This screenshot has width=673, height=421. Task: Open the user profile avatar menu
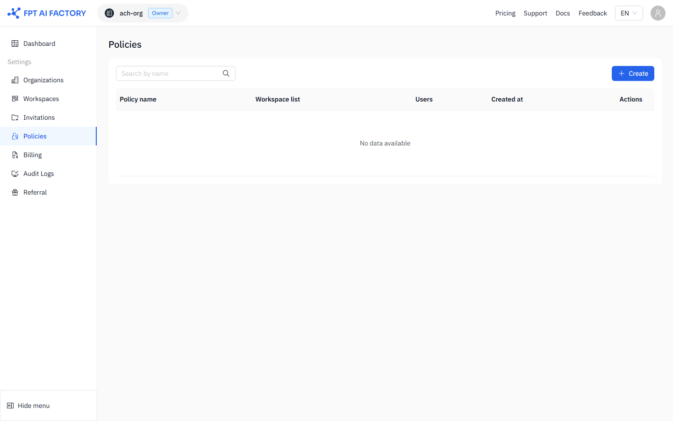click(x=658, y=13)
